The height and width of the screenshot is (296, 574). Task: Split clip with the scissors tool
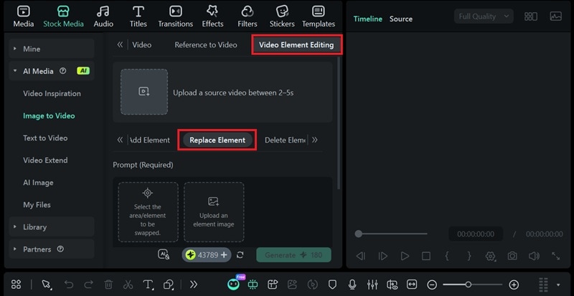coord(128,285)
